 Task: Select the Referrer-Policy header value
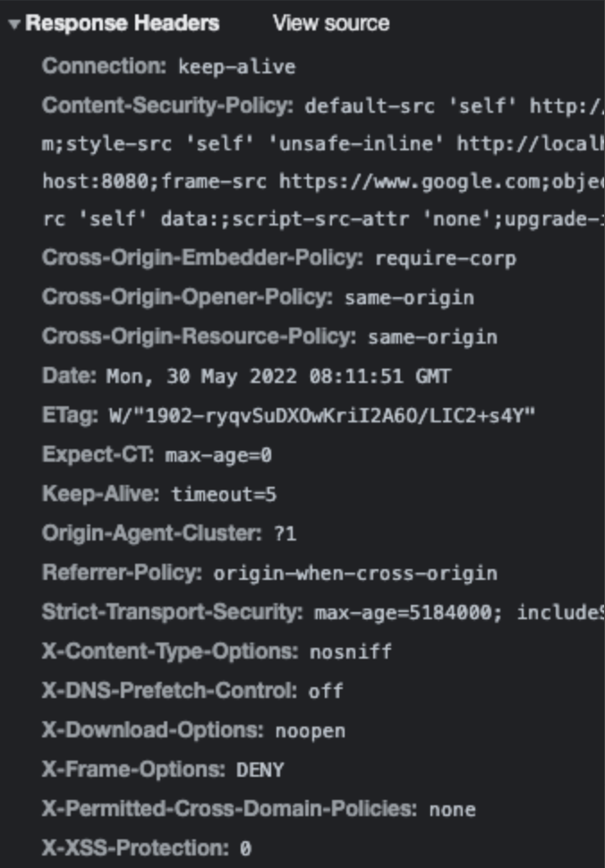coord(354,573)
